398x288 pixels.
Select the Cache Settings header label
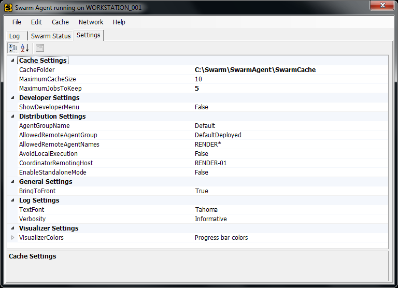point(43,61)
